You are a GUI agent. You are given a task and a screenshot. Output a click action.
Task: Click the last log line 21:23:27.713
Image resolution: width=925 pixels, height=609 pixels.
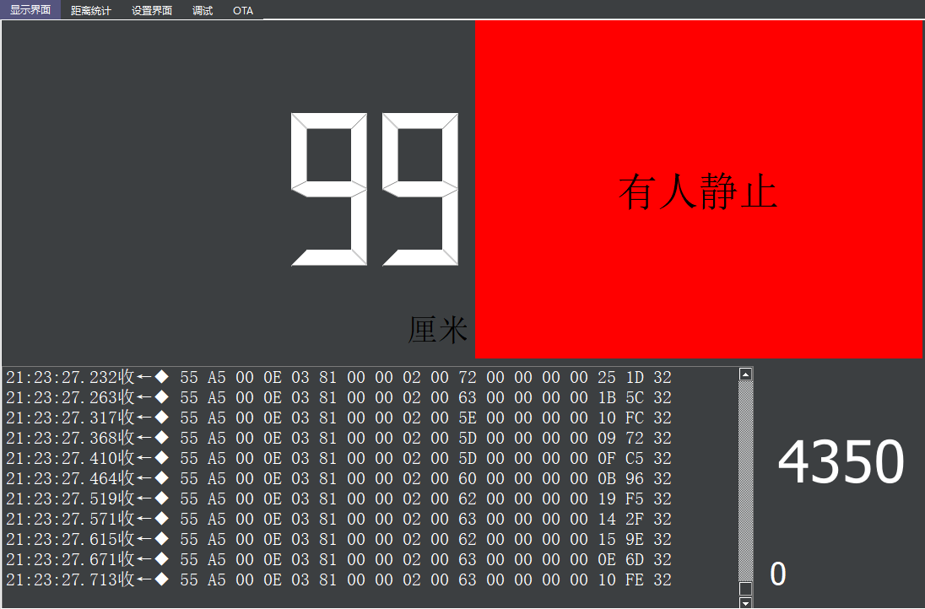tap(338, 579)
